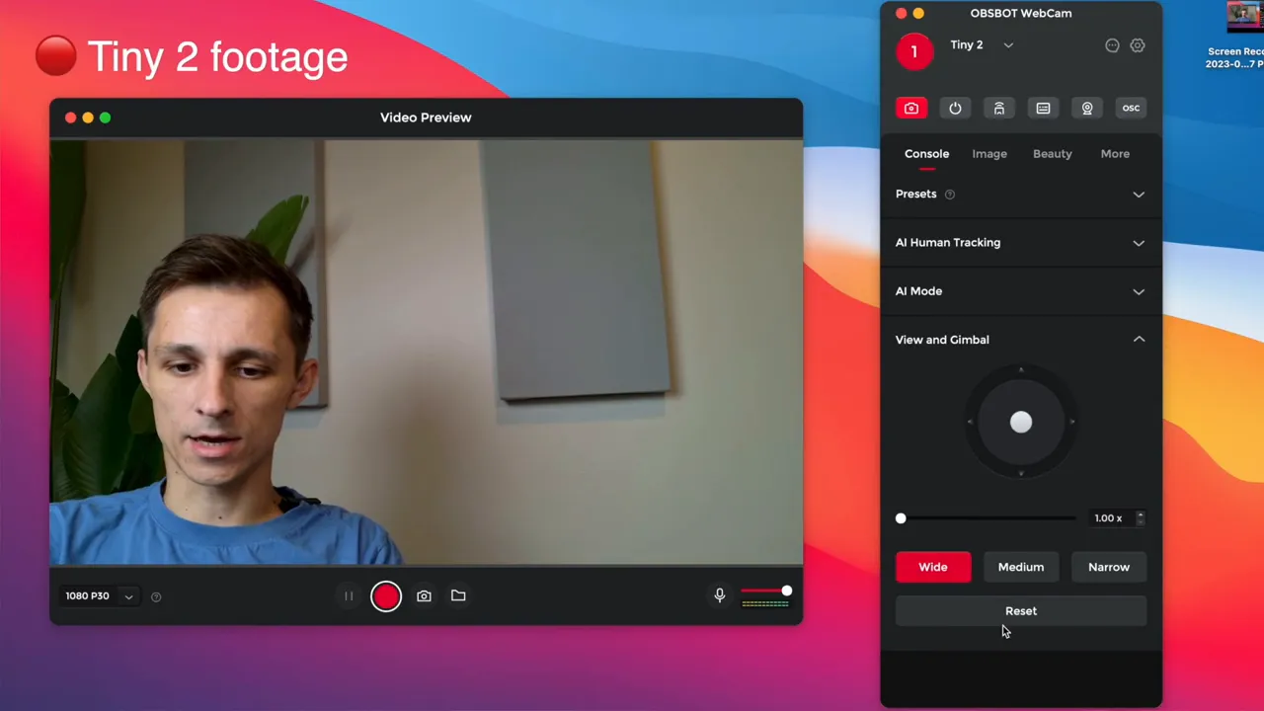
Task: Tilt gimbal down with bottom arrow
Action: coord(1021,474)
